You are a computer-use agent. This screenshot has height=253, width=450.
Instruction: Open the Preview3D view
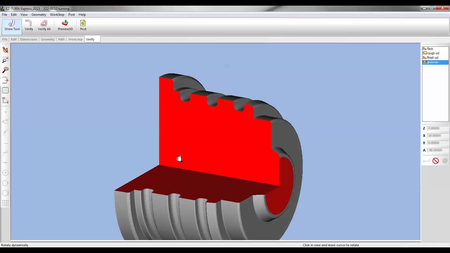[x=65, y=26]
